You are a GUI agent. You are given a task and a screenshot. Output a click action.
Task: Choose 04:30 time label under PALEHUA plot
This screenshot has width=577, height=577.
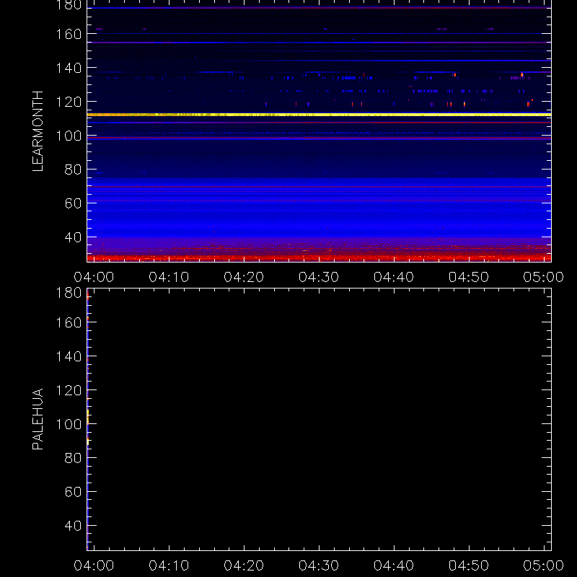coord(319,565)
